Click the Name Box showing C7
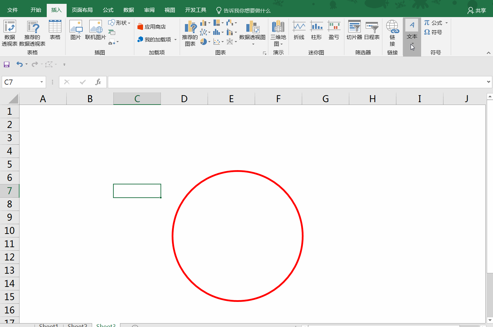 pos(21,82)
